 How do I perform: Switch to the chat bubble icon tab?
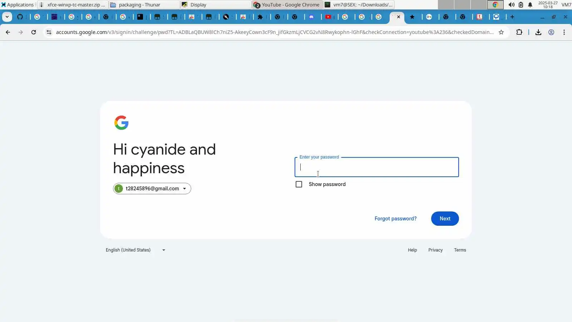(496, 17)
